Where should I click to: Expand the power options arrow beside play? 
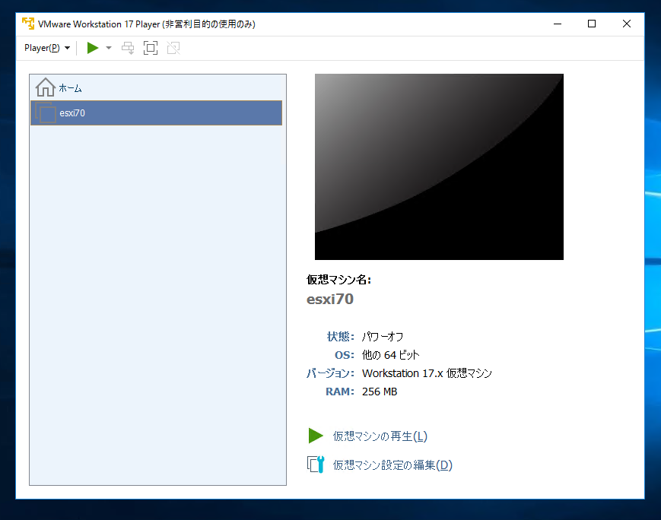(109, 48)
